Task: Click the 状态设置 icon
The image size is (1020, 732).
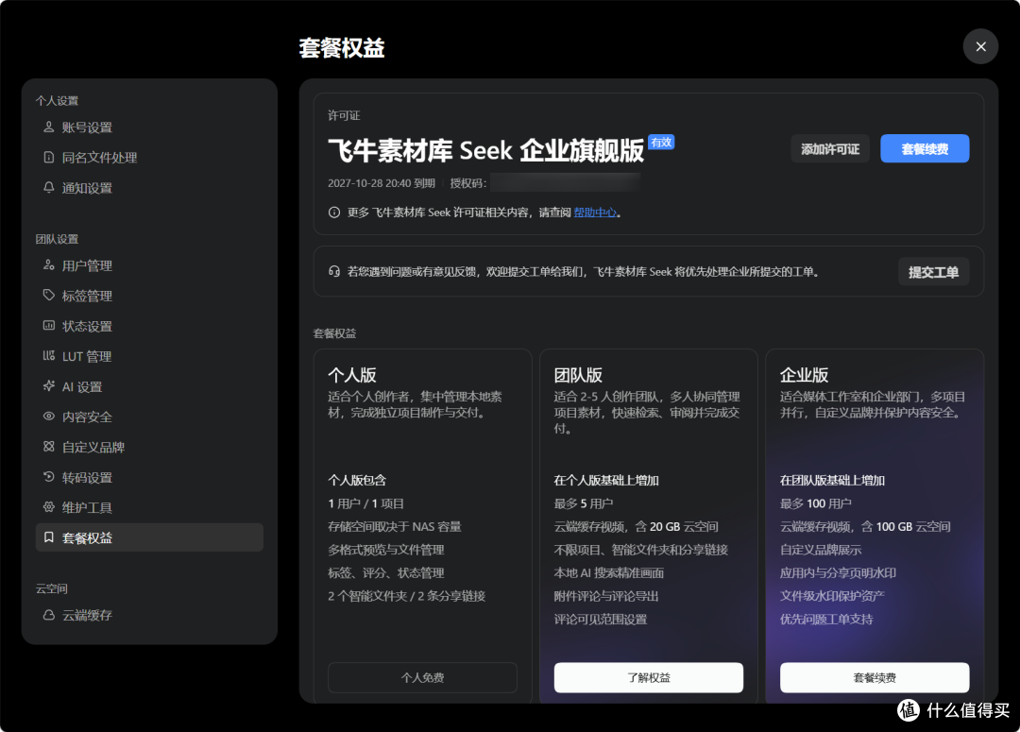Action: [49, 325]
